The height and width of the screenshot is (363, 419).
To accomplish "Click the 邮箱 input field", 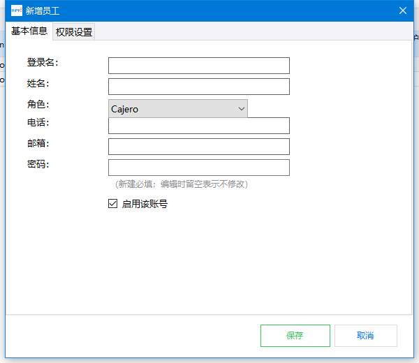I will click(199, 147).
